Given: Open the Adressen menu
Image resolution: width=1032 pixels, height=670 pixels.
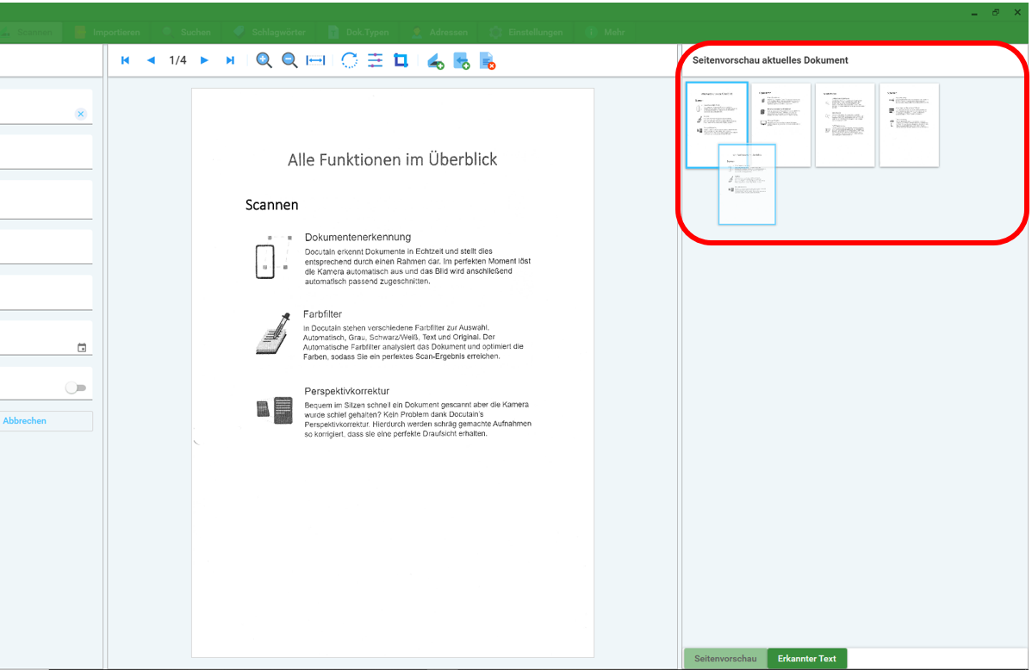Looking at the screenshot, I should (440, 32).
